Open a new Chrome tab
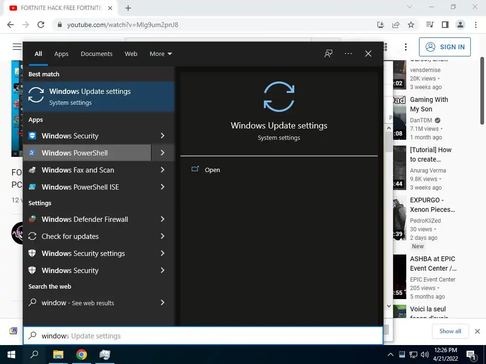 (x=128, y=8)
